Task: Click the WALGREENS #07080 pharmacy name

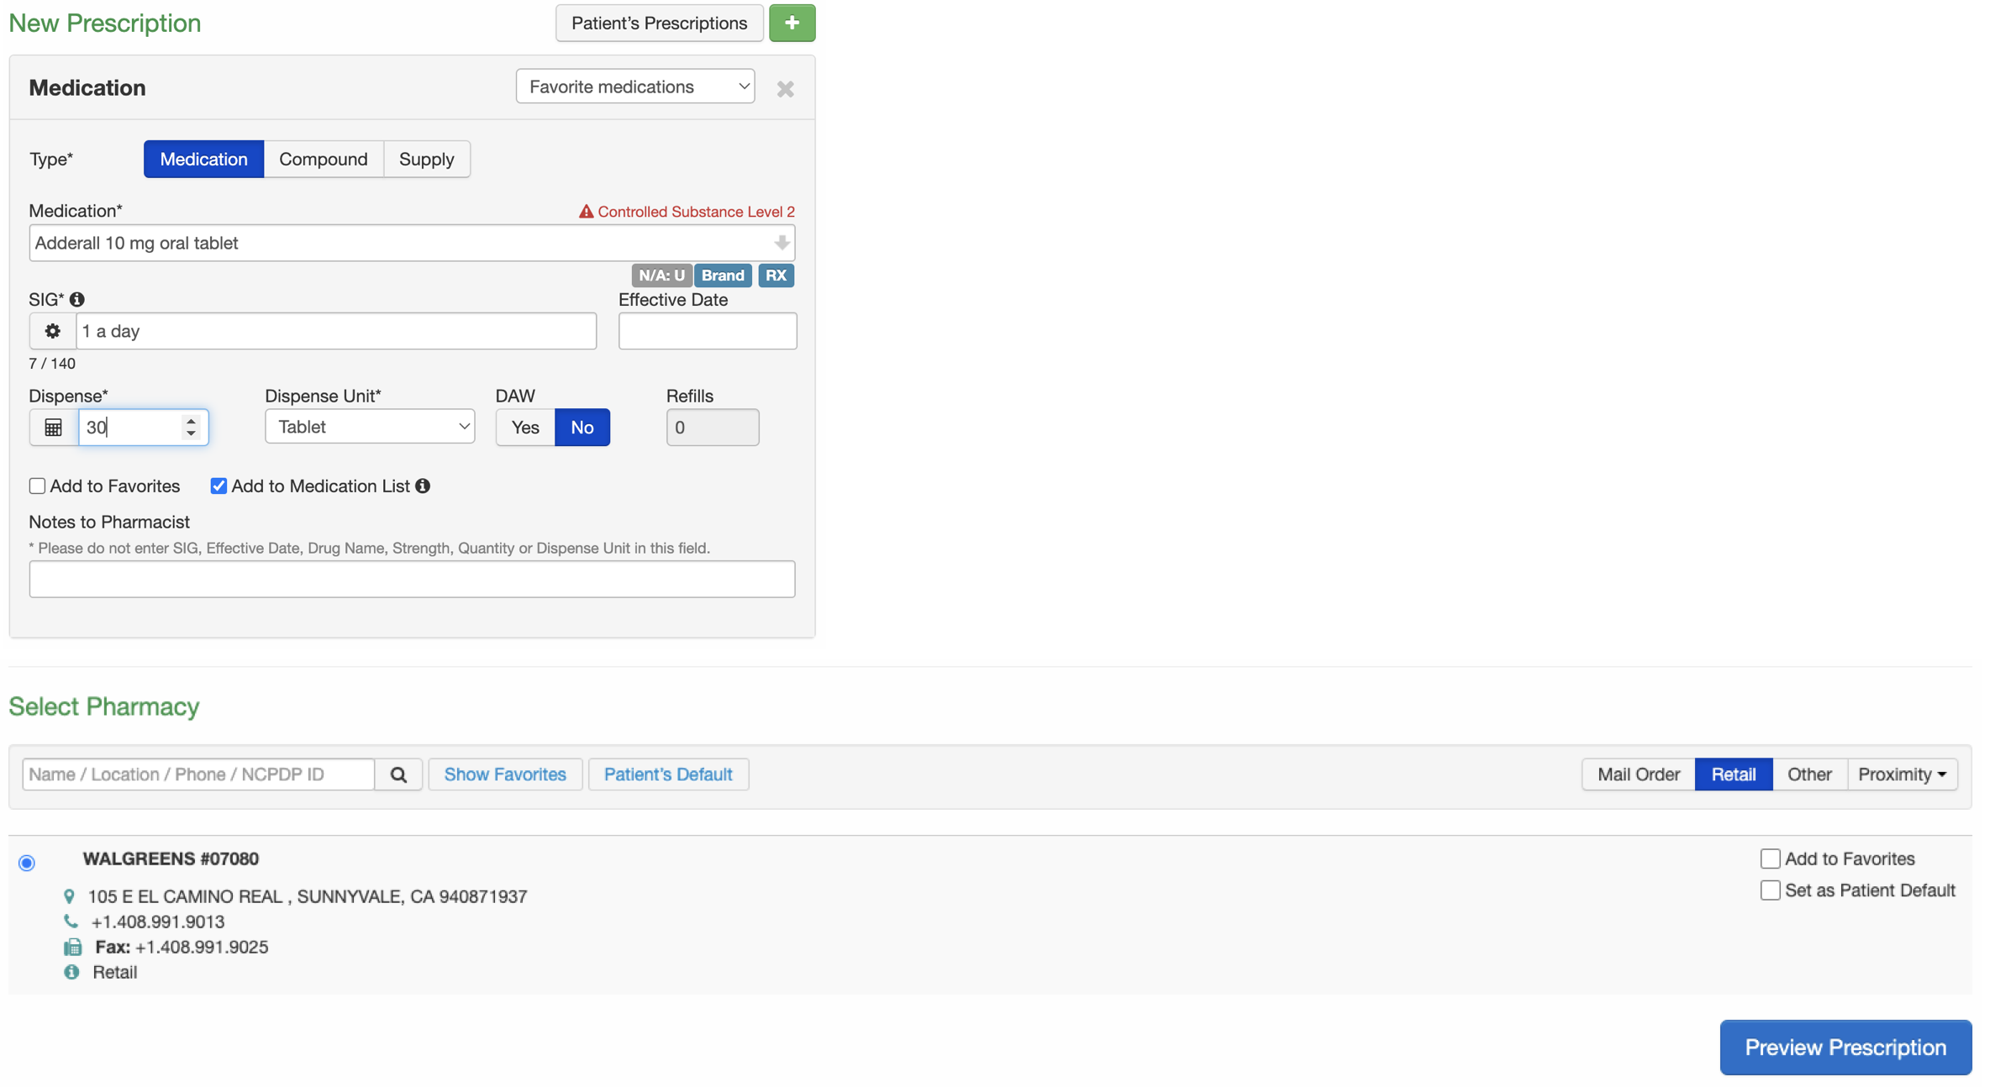Action: [171, 859]
